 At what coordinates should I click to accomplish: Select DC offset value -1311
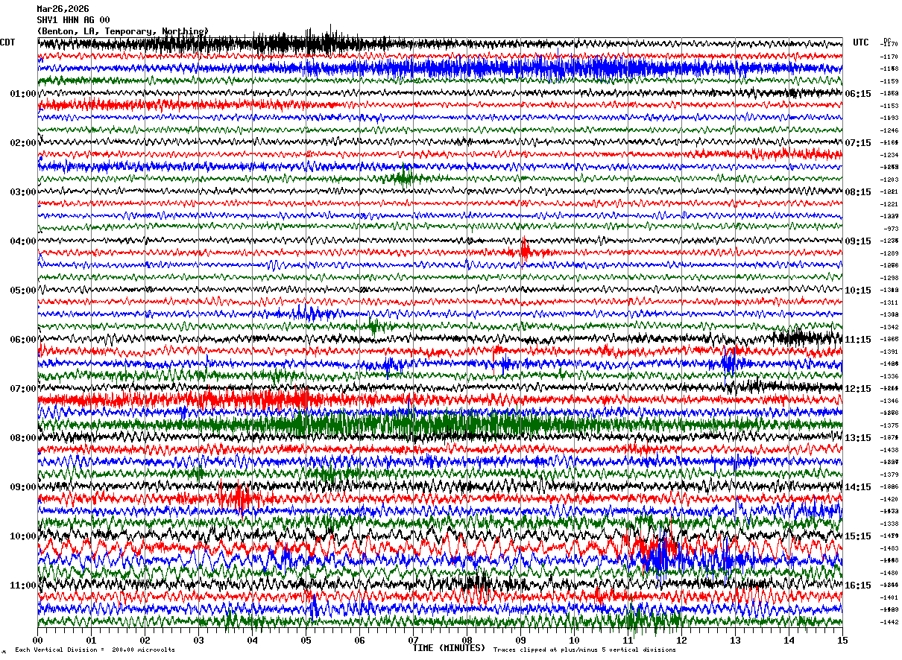(890, 302)
